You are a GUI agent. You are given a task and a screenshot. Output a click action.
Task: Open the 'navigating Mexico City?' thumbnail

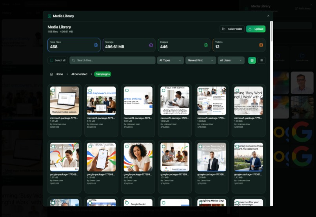click(x=212, y=203)
